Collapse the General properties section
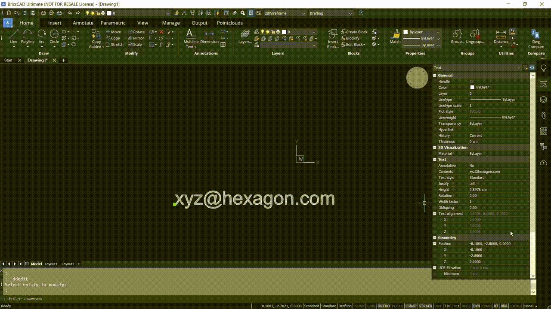Screen dimensions: 551x309 [x=435, y=76]
